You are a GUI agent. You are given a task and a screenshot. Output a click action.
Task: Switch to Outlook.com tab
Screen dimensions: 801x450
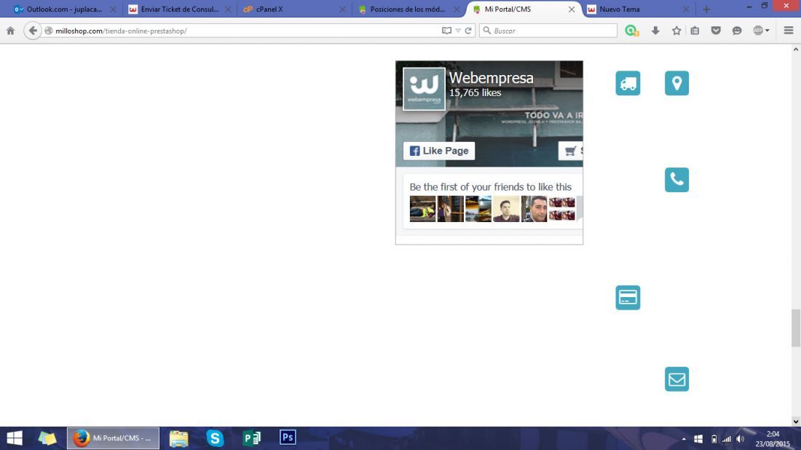tap(65, 9)
